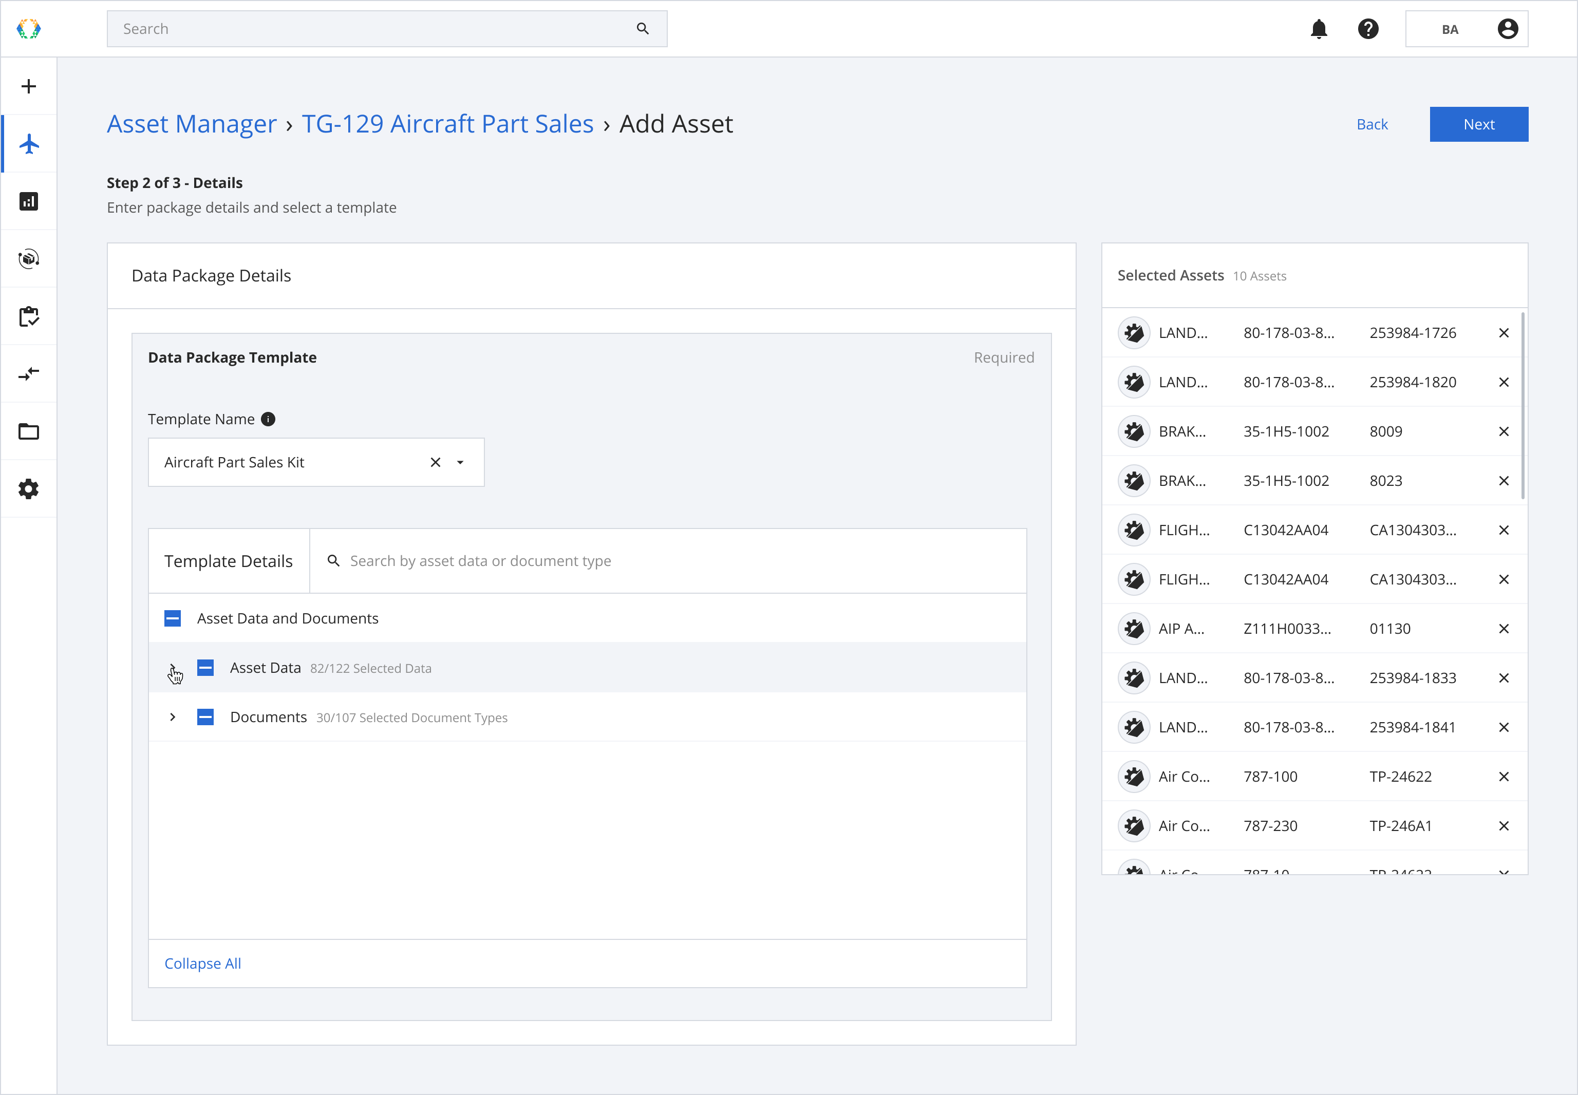Viewport: 1578px width, 1095px height.
Task: Go to TG-129 Aircraft Part Sales breadcrumb
Action: 447,124
